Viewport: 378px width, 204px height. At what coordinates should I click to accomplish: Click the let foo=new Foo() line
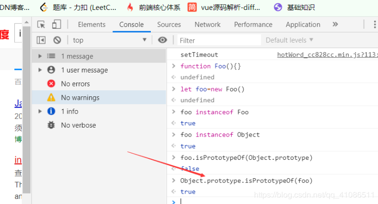coord(212,89)
